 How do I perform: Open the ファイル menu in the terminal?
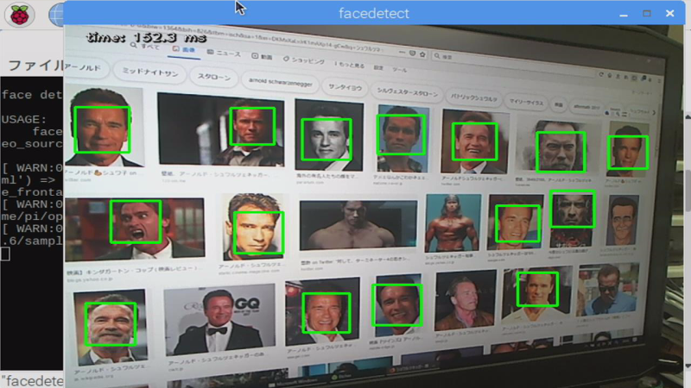(x=35, y=66)
